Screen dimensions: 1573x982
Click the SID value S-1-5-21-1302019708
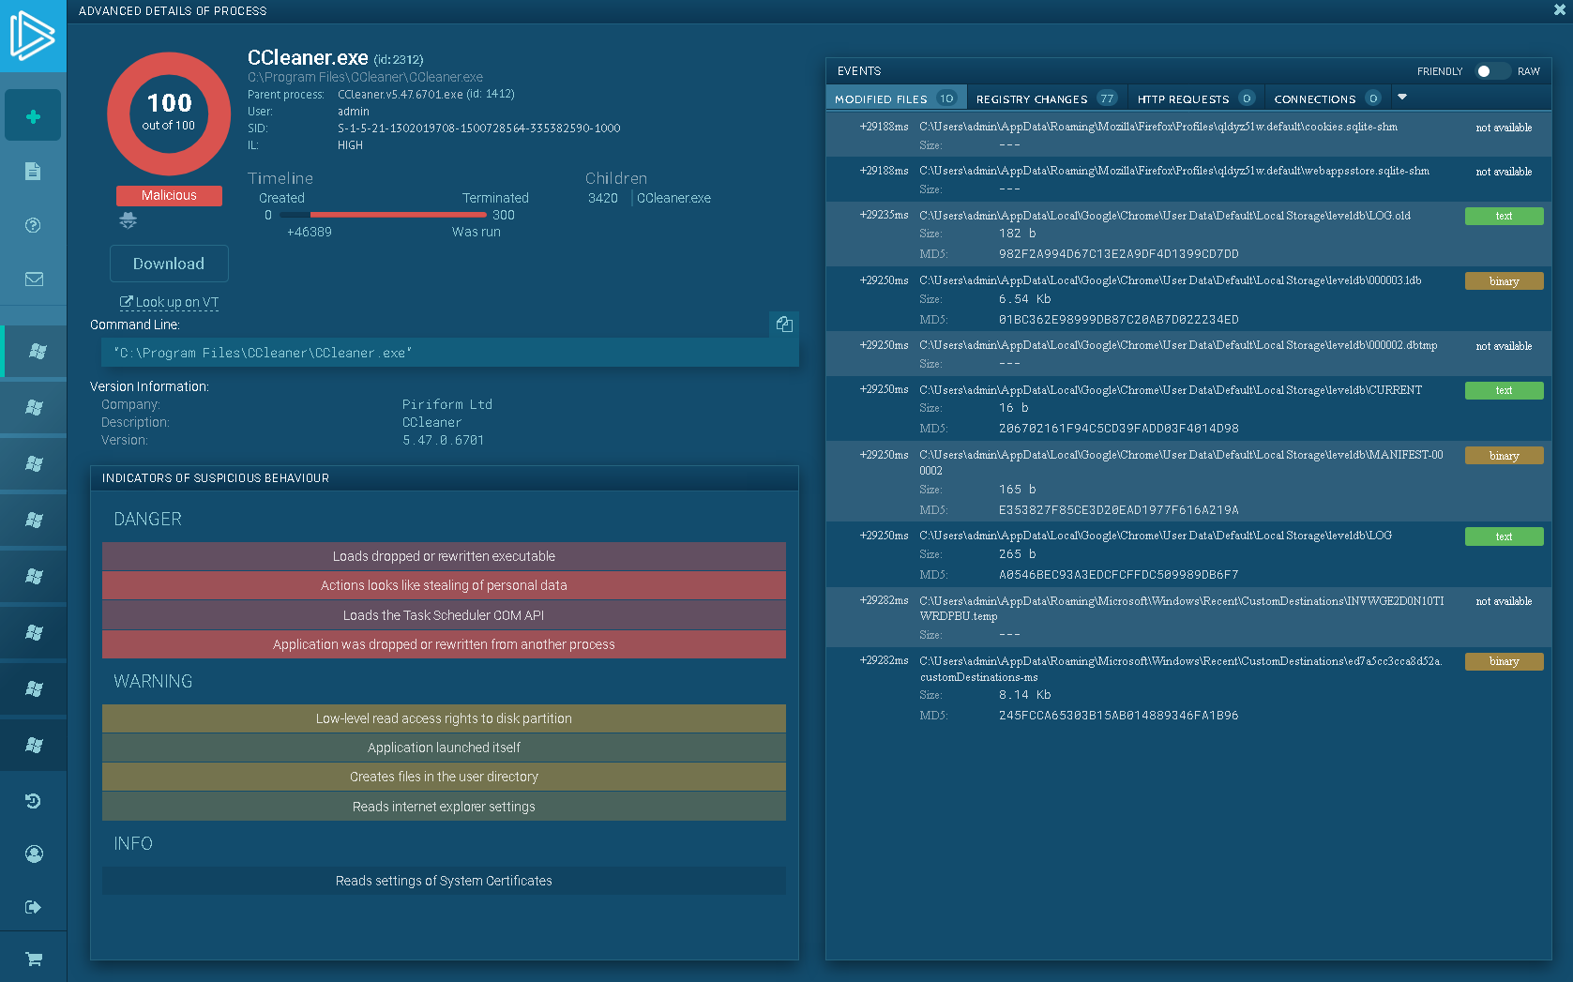pos(479,128)
